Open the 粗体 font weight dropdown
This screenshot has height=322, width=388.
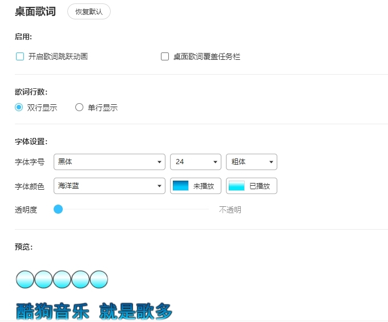251,162
